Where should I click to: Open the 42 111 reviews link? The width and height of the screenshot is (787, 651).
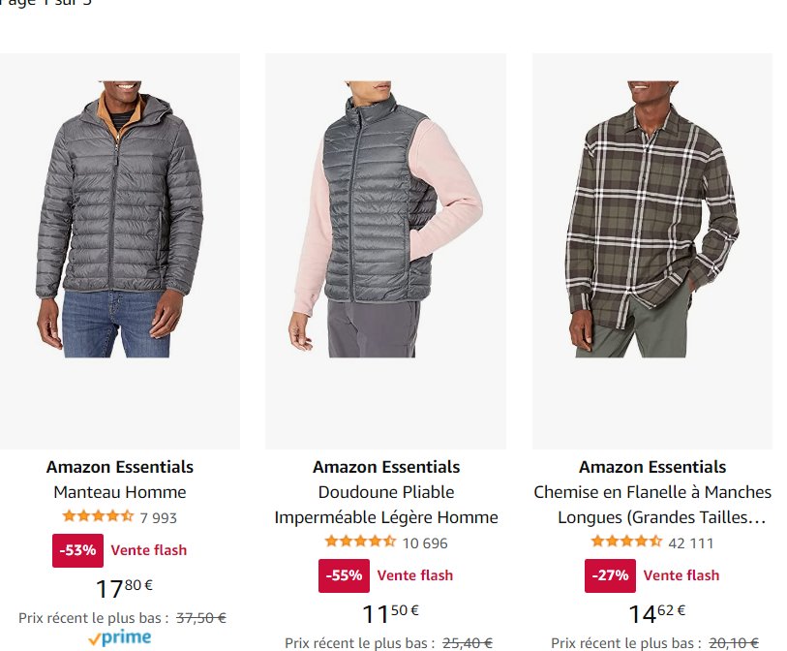click(x=690, y=543)
